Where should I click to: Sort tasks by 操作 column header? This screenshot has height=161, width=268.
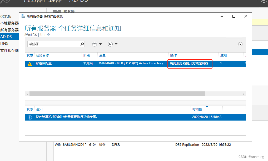173,55
